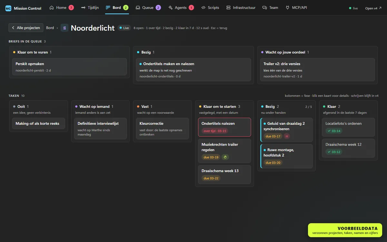Screen dimensions: 387x242
Task: Click checkmark 03-14 badge on Locatiefoto's card
Action: coord(334,131)
